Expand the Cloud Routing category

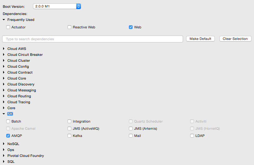[4, 96]
